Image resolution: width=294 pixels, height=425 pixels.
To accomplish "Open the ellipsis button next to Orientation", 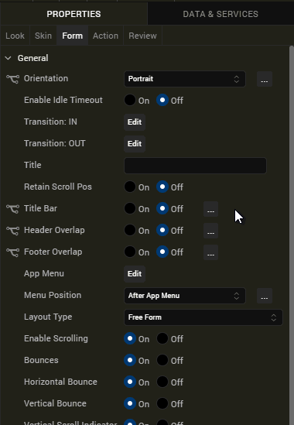I will coord(265,79).
